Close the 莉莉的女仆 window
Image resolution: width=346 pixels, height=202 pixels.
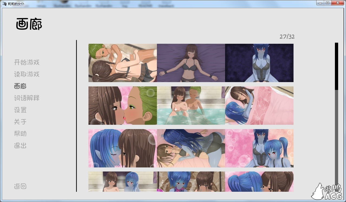coord(338,3)
